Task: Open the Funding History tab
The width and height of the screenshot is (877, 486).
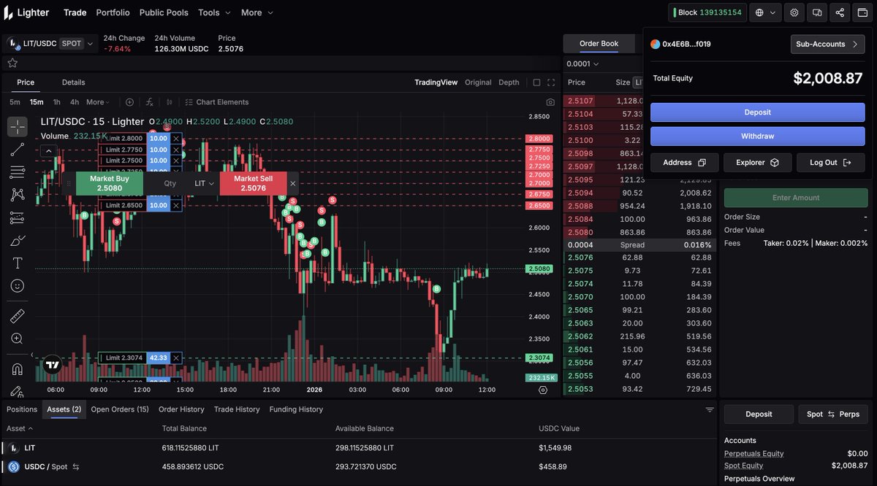Action: coord(296,409)
